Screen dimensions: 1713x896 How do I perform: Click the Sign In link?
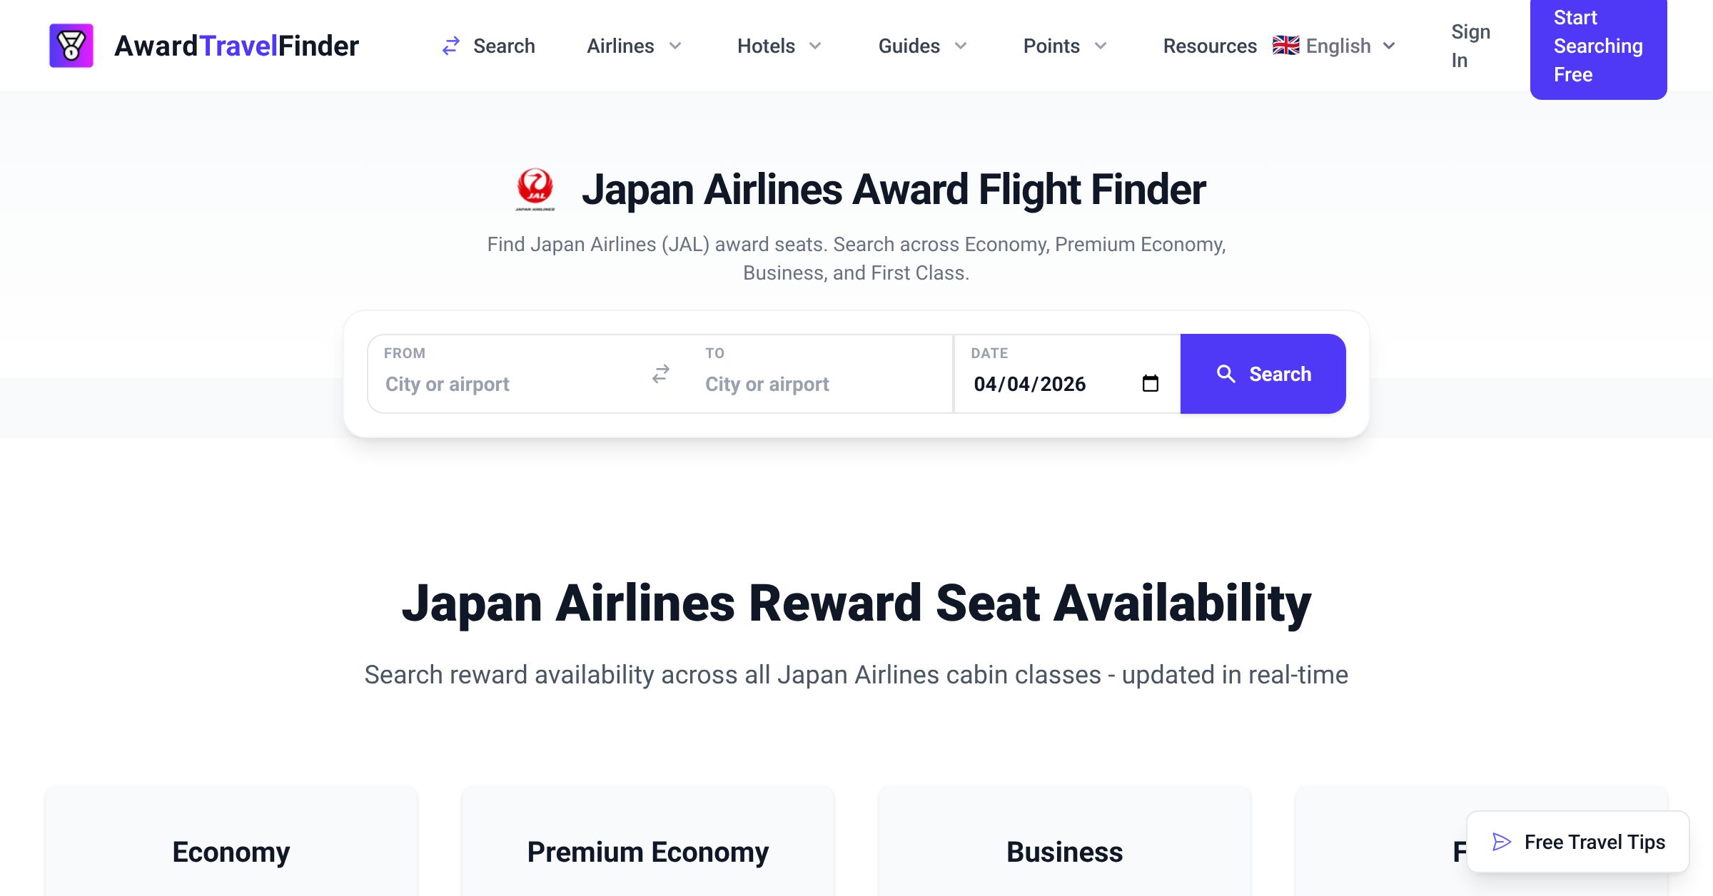(1470, 46)
